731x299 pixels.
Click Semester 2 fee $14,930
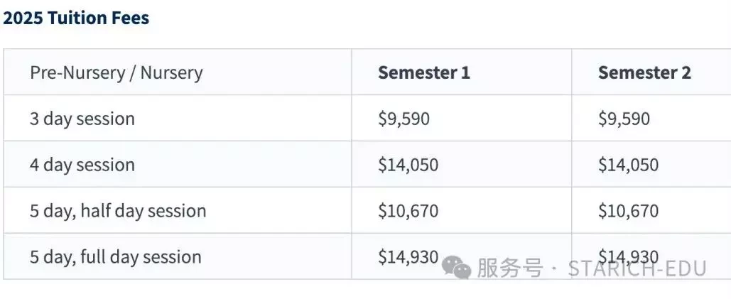[629, 257]
